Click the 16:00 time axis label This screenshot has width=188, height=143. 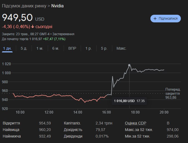point(106,112)
